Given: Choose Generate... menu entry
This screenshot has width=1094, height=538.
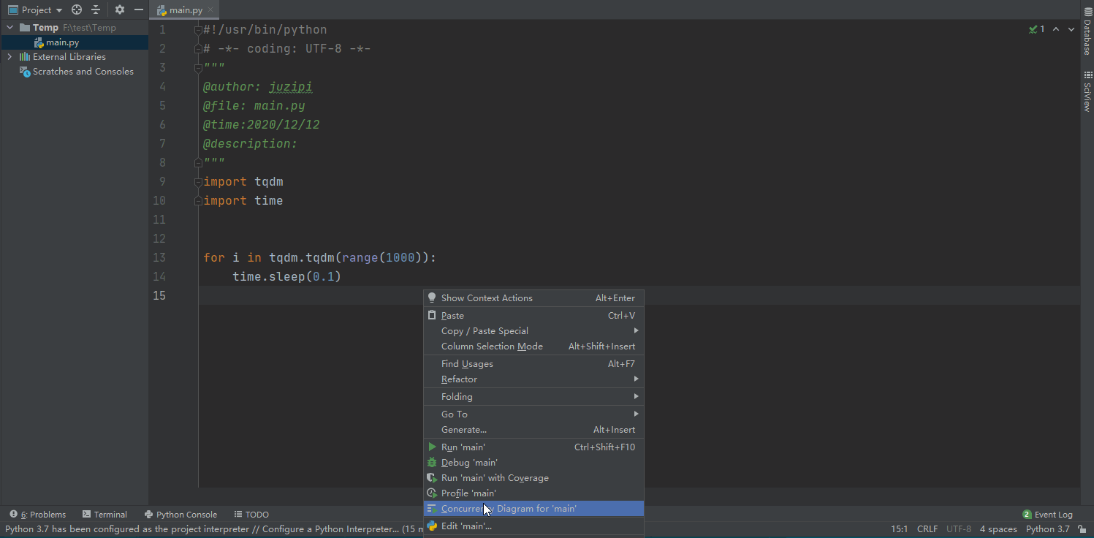Looking at the screenshot, I should (x=533, y=430).
